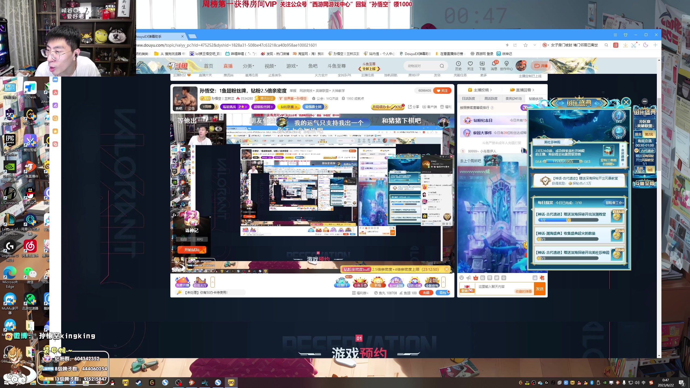Open the 福利券 coupon link
Viewport: 690px width, 388px height.
[360, 293]
